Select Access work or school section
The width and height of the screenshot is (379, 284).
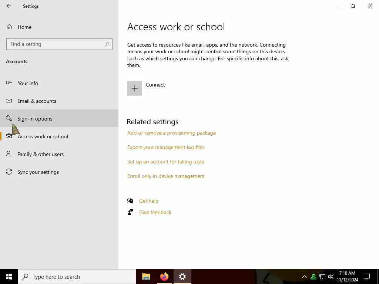click(59, 136)
